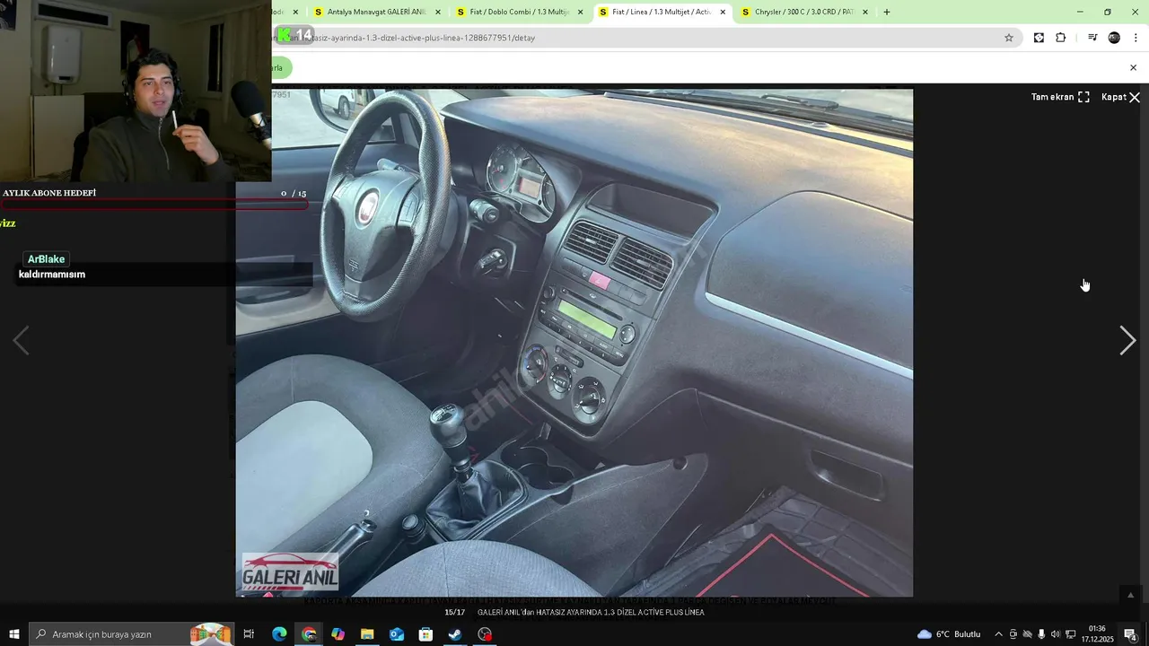Click the page scroll-to-top arrow at bottom right

[1130, 595]
